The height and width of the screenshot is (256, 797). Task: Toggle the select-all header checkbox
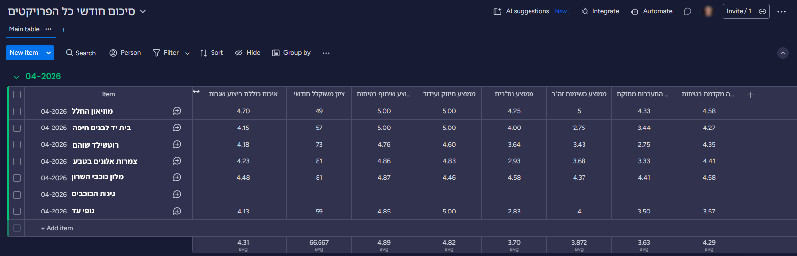[x=17, y=94]
